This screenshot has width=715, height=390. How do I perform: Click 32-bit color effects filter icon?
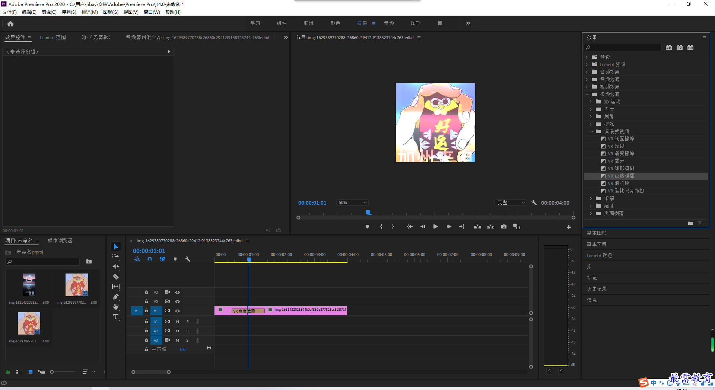pos(680,47)
